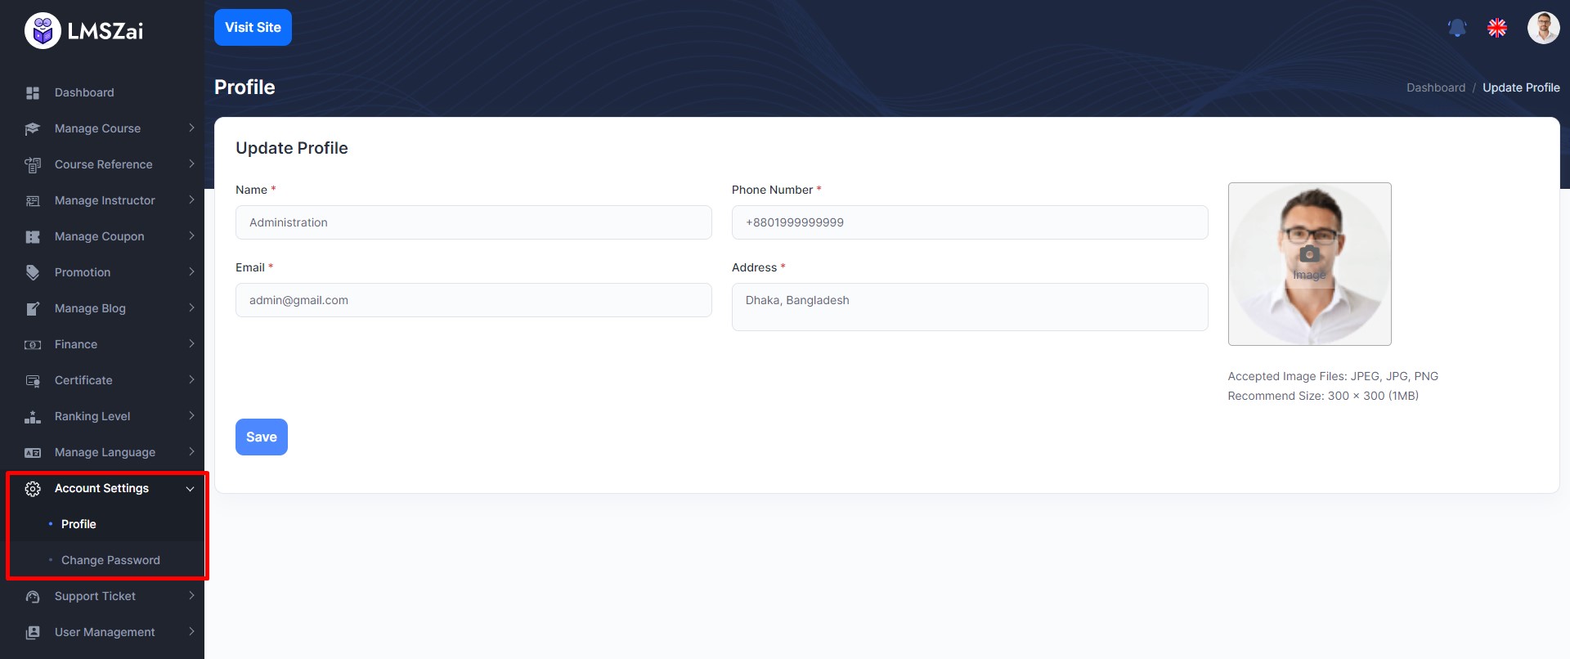Click the Promotion tag icon
1570x659 pixels.
pos(33,272)
